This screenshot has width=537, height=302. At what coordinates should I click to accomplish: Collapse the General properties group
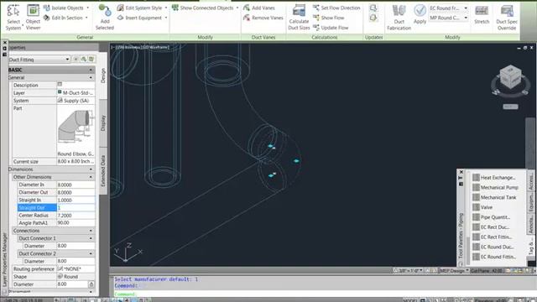(x=91, y=78)
